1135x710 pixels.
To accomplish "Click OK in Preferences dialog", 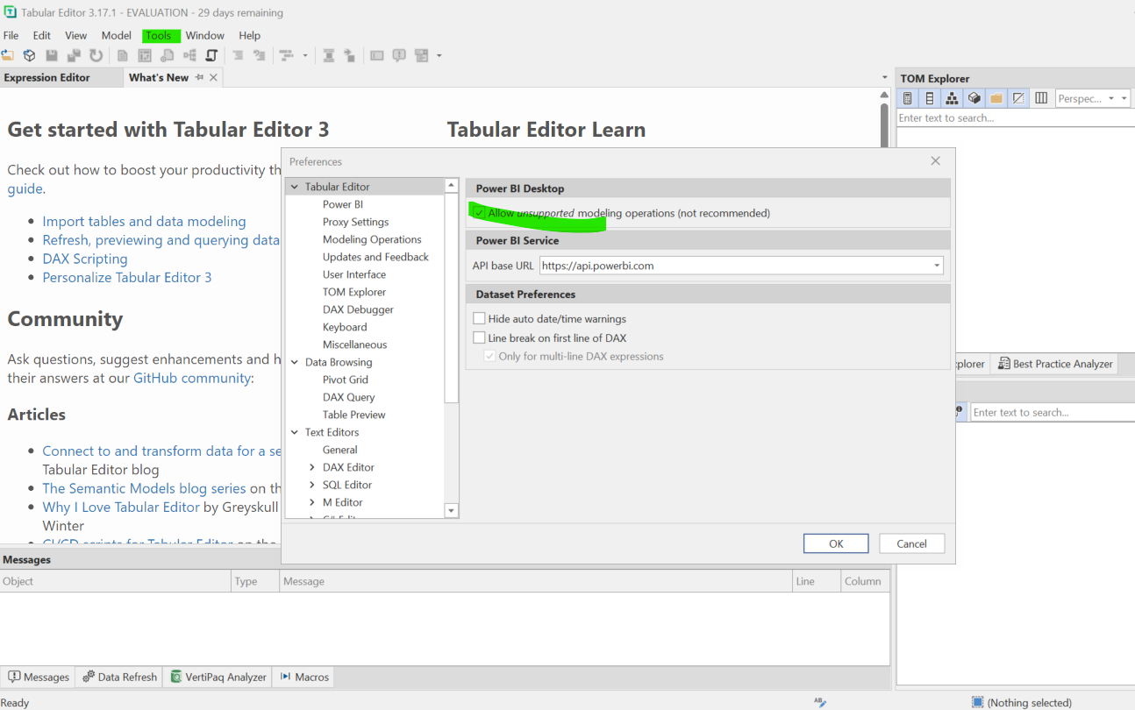I will pyautogui.click(x=836, y=543).
